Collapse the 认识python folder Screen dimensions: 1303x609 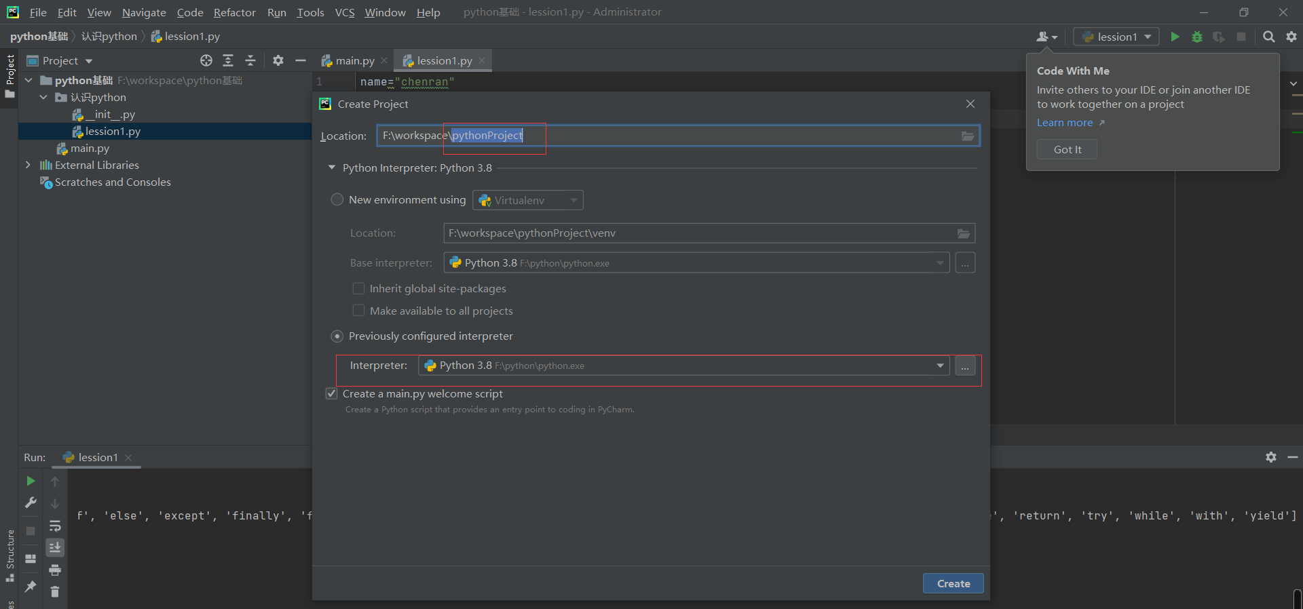point(43,97)
